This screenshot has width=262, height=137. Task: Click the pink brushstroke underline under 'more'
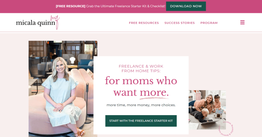pos(154,98)
